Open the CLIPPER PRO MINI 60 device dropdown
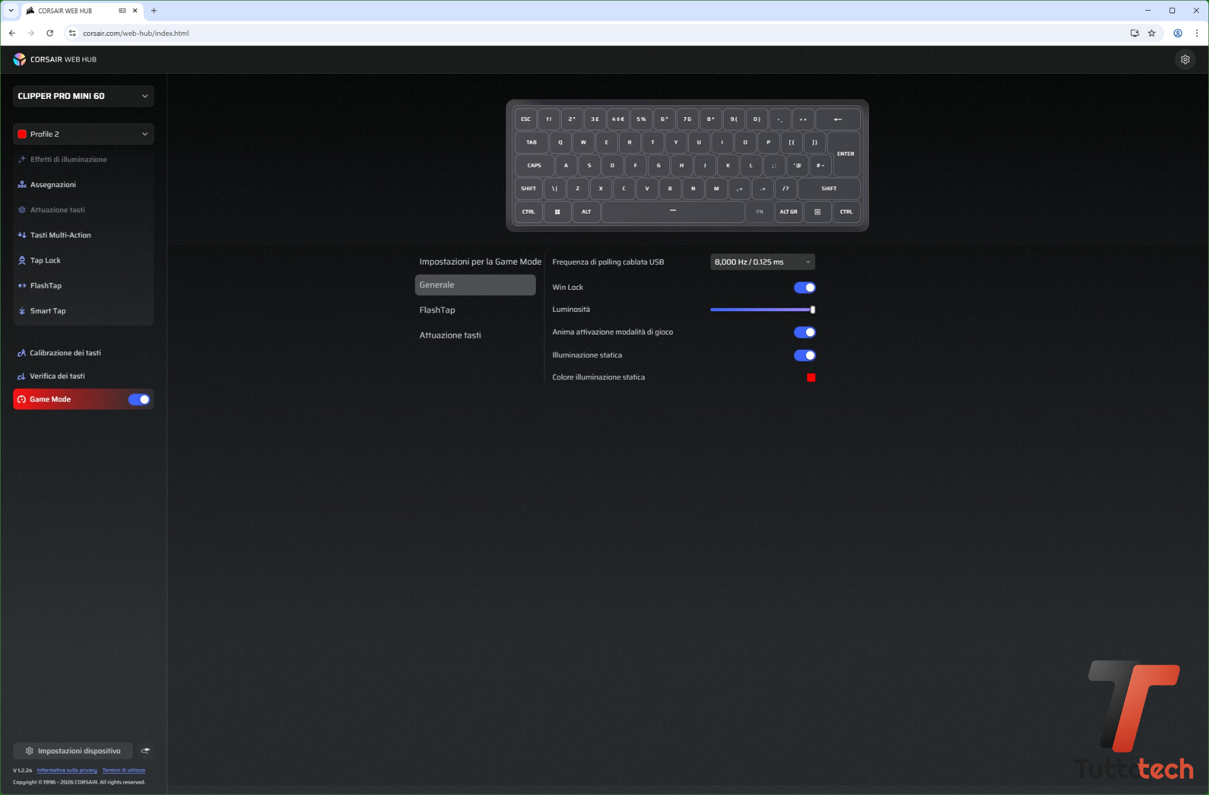The image size is (1209, 795). coord(83,96)
